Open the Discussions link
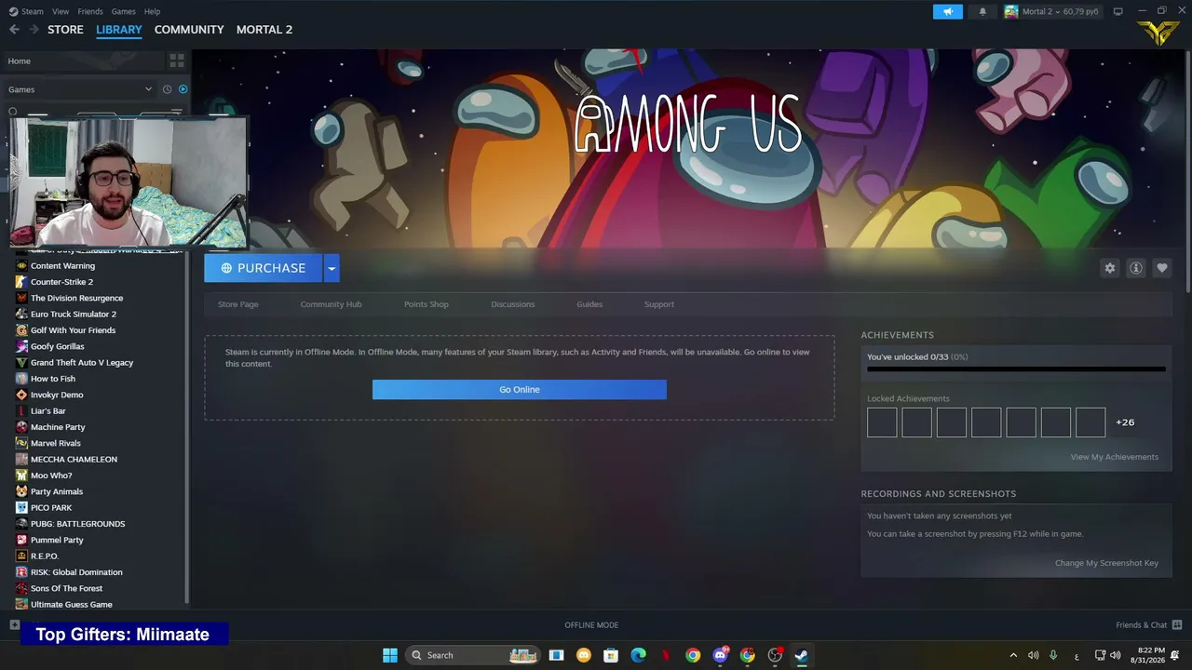 (x=513, y=304)
